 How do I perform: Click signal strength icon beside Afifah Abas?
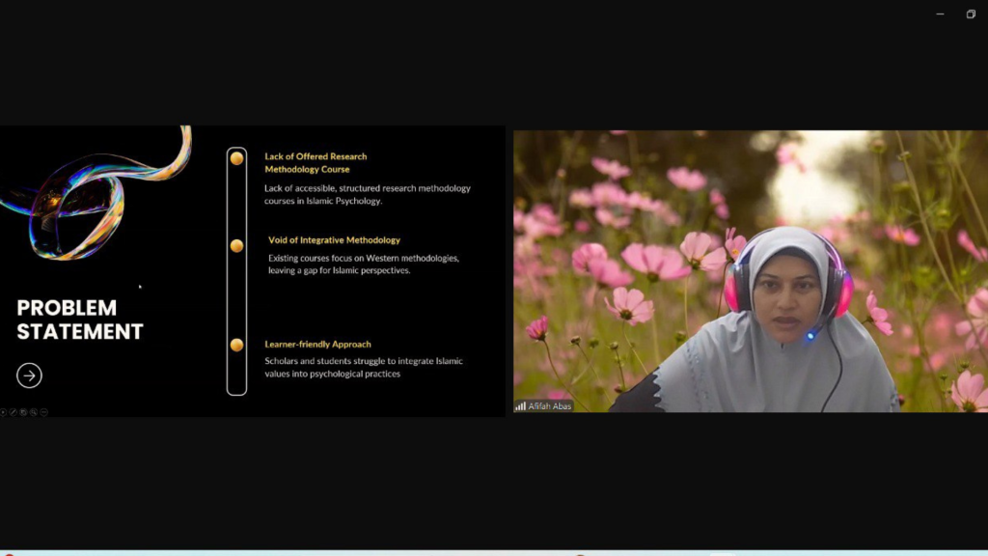tap(520, 406)
